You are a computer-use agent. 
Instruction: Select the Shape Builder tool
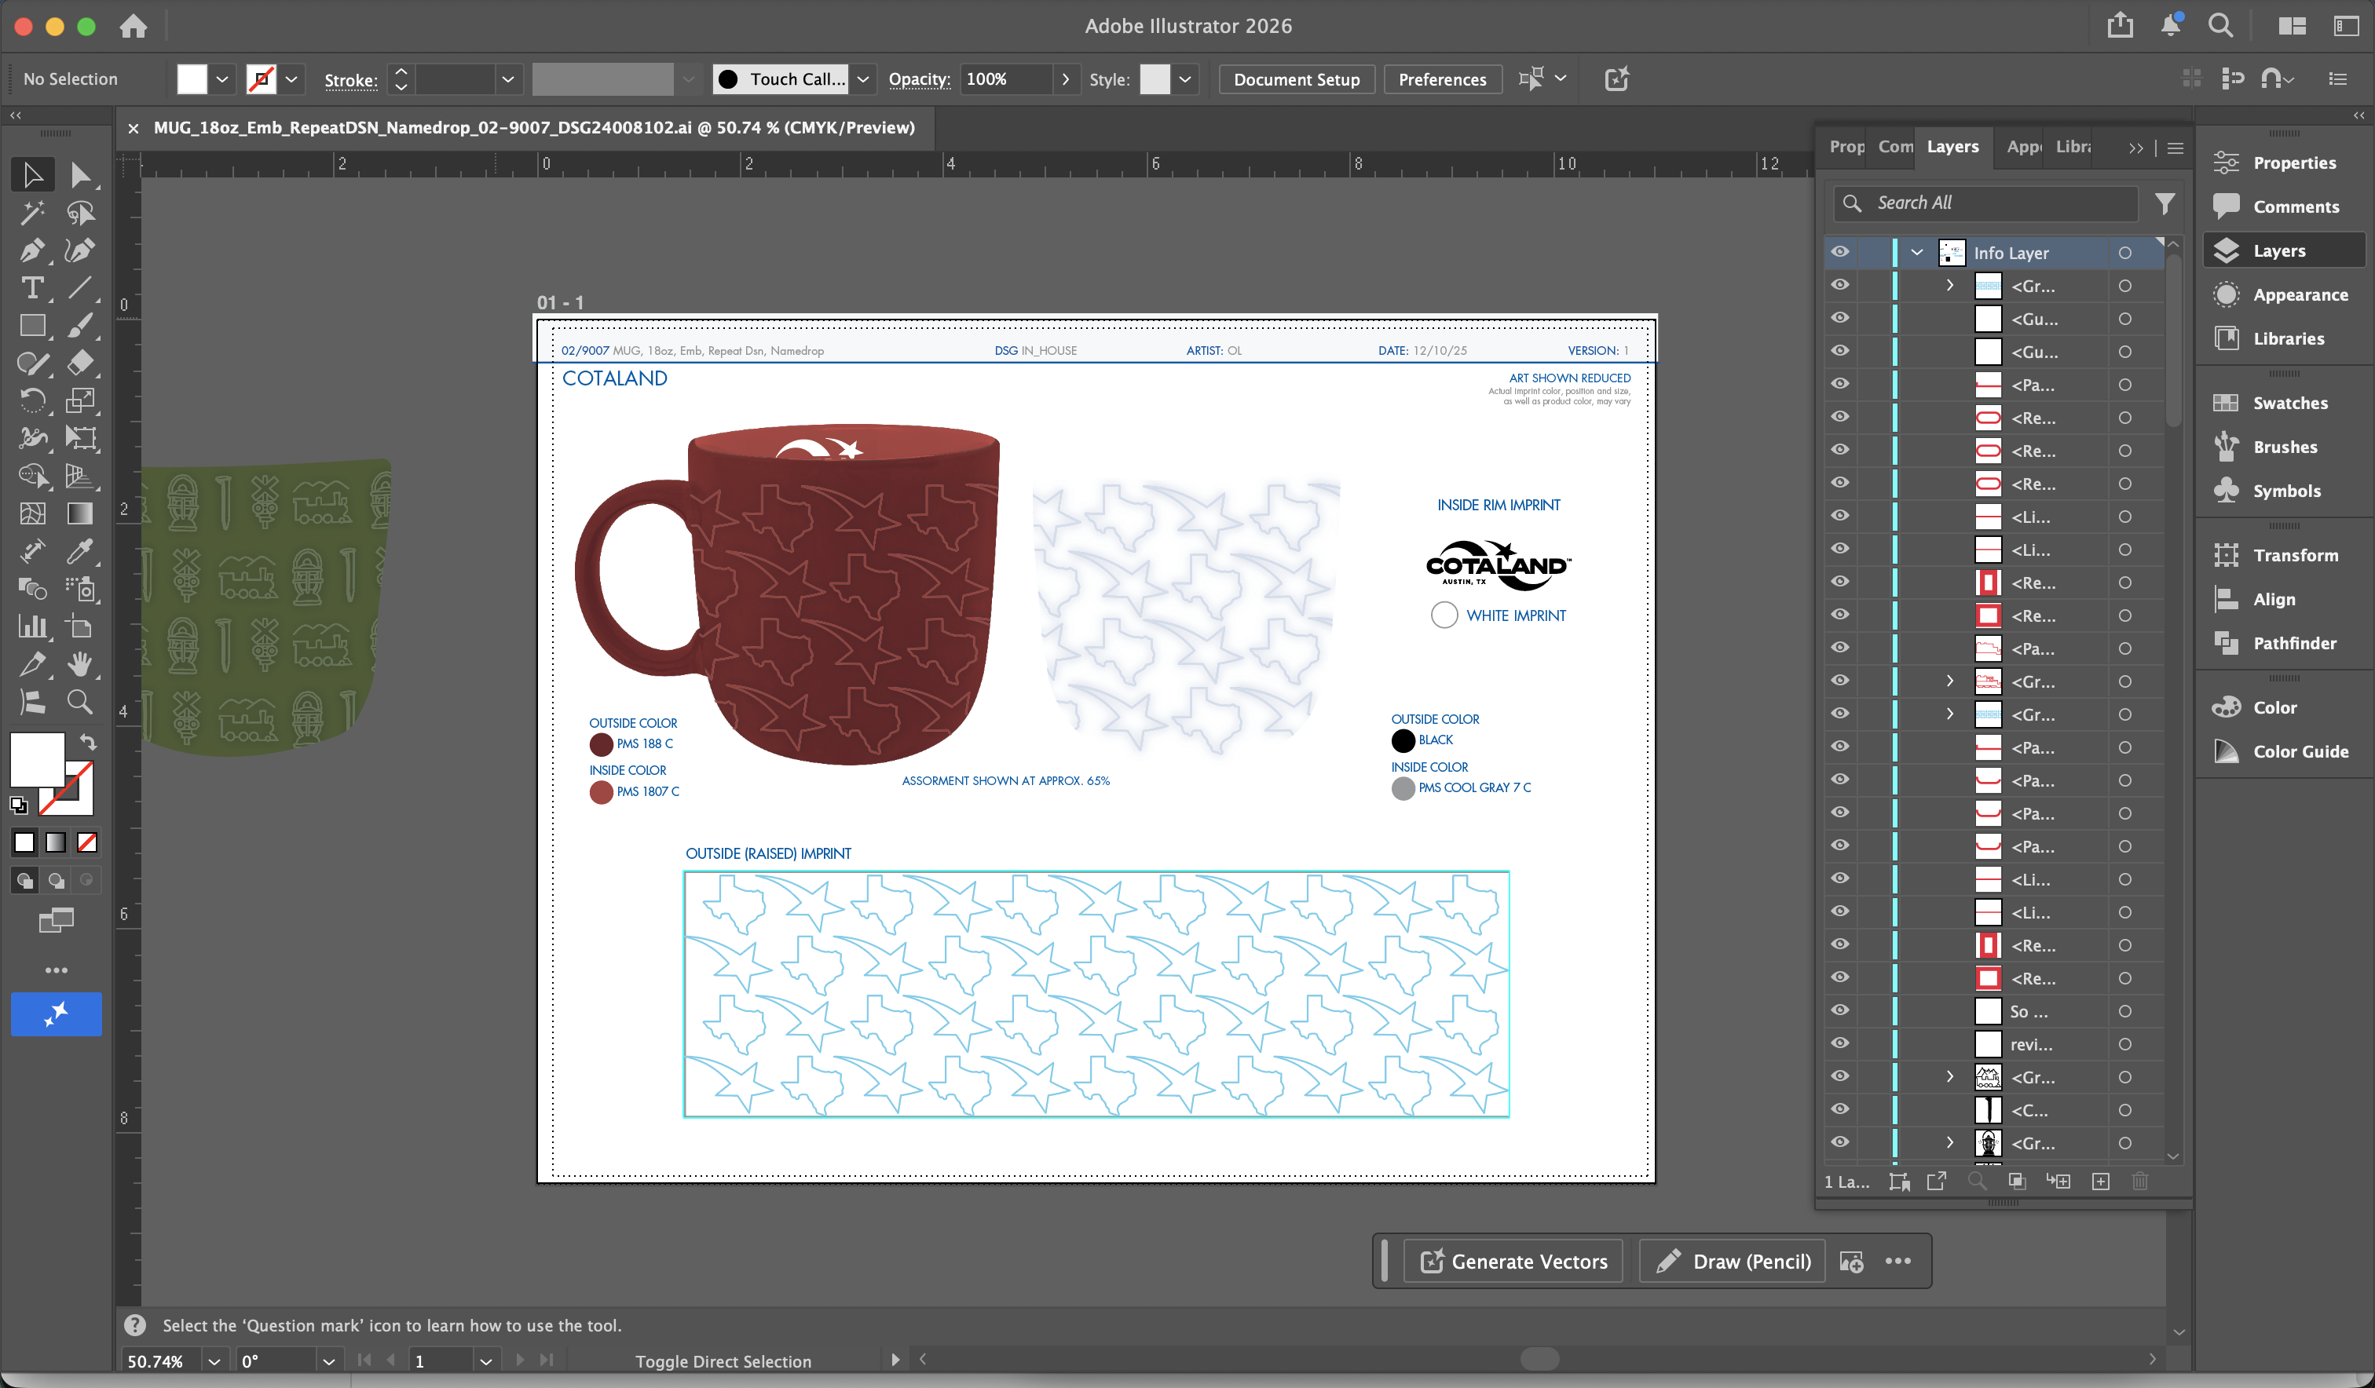(x=32, y=476)
